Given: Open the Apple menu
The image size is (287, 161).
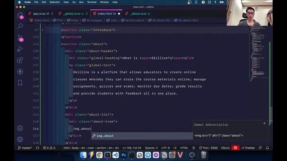Looking at the screenshot, I should [x=19, y=2].
